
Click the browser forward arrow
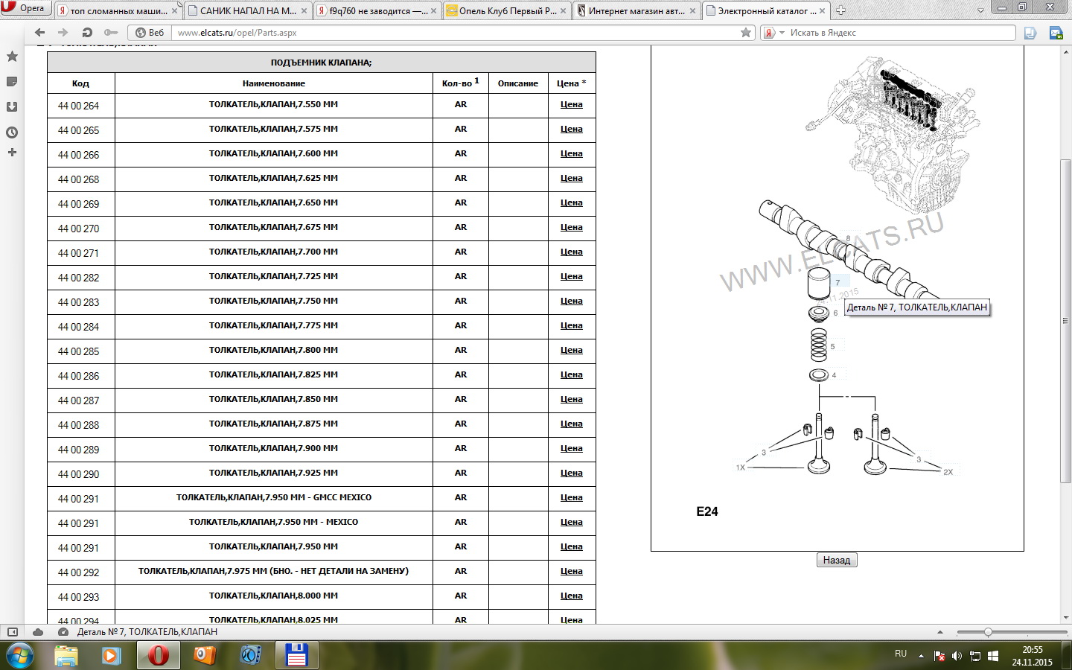click(x=63, y=33)
